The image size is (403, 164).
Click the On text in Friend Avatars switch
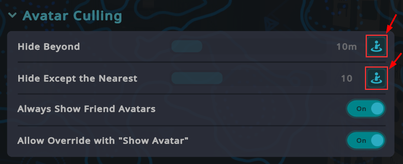[x=361, y=109]
